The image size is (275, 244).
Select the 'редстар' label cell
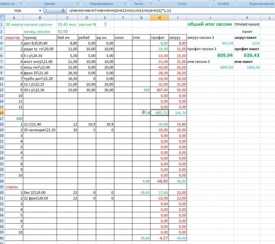(x=11, y=38)
